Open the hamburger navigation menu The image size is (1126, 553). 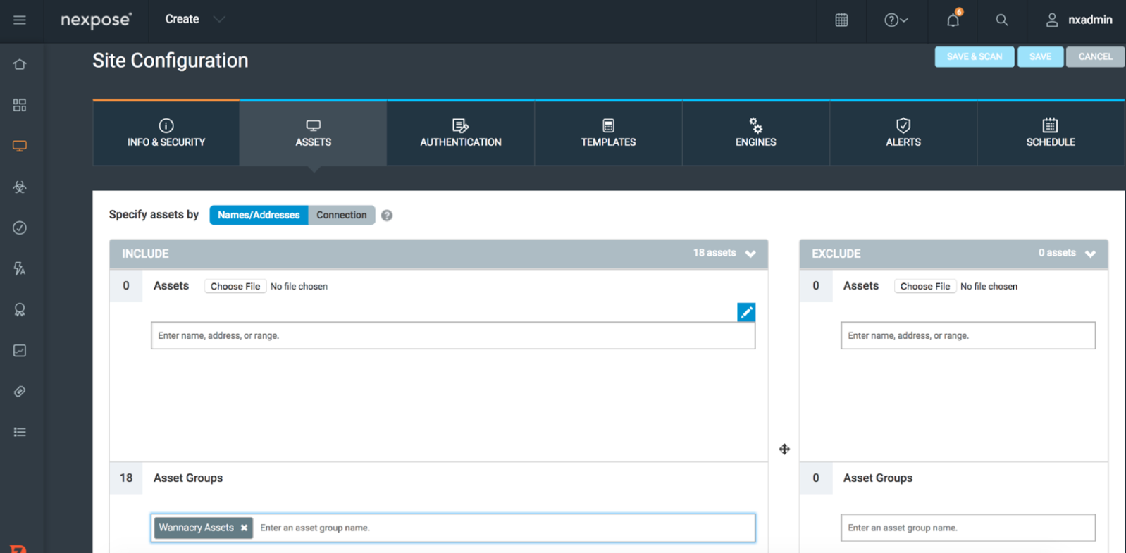point(20,20)
